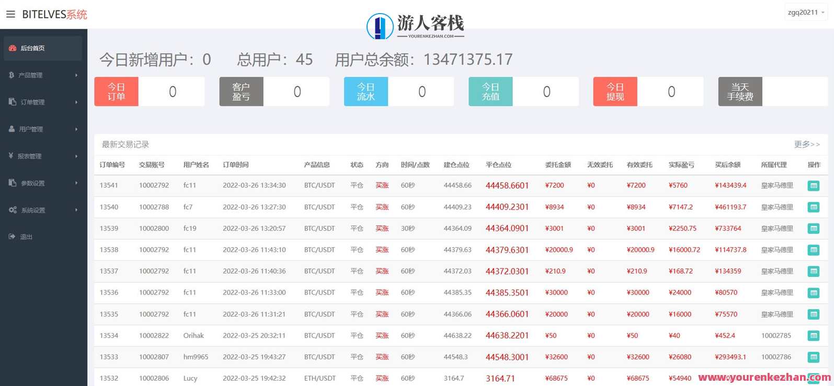The image size is (834, 386).
Task: Expand the 报表管理 submenu arrow
Action: [76, 156]
